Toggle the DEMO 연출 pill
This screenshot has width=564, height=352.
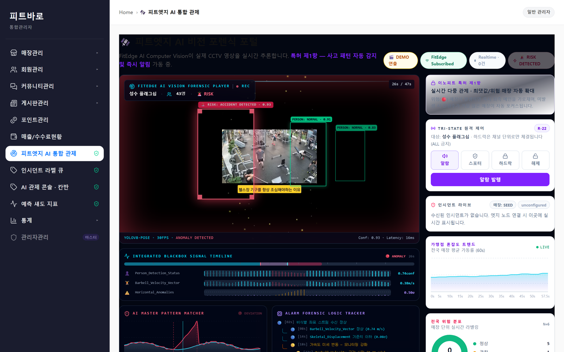point(400,60)
